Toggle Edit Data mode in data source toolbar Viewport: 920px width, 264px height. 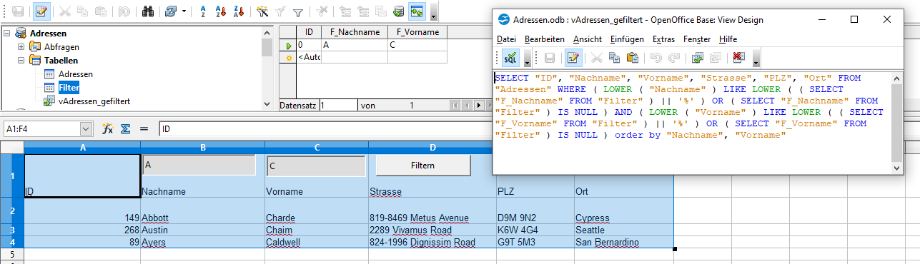tap(41, 11)
